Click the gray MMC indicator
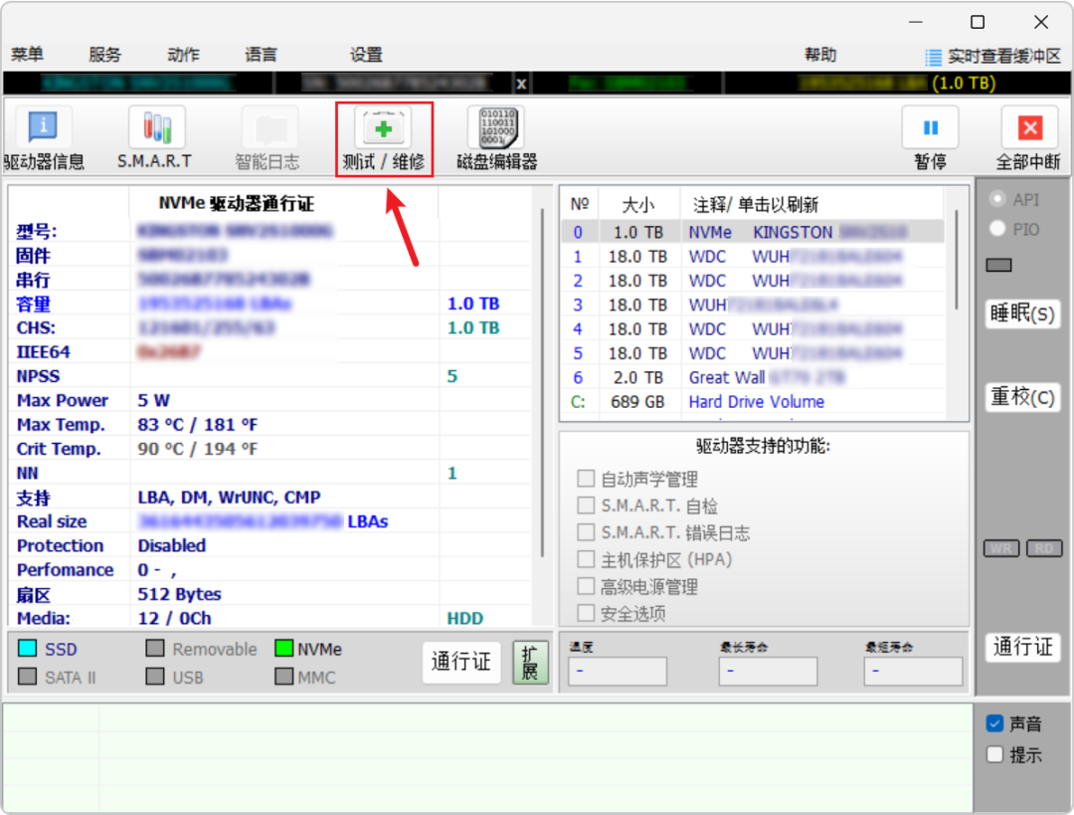 (283, 677)
